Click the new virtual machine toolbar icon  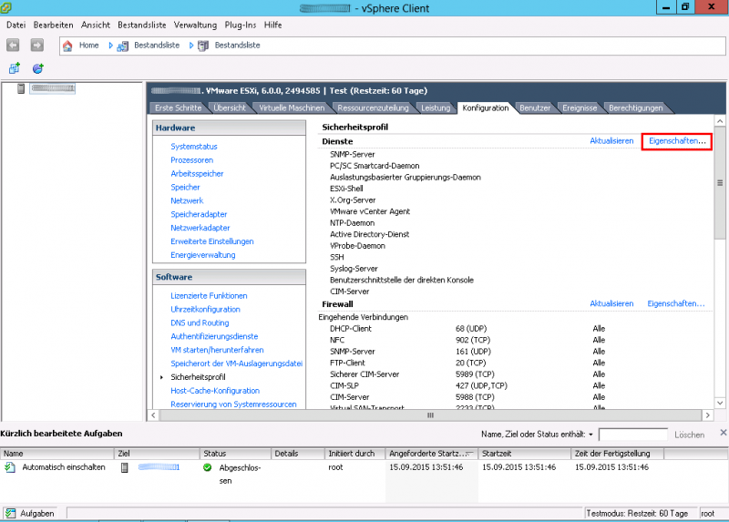[x=15, y=68]
